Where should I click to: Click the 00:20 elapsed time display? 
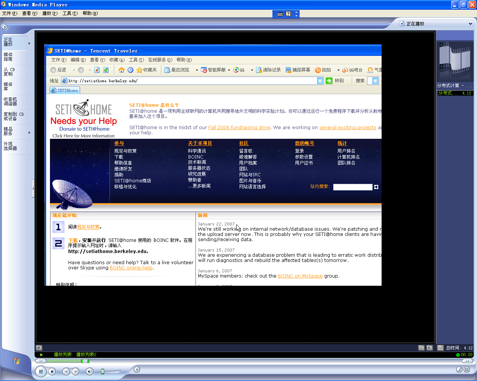click(x=467, y=355)
